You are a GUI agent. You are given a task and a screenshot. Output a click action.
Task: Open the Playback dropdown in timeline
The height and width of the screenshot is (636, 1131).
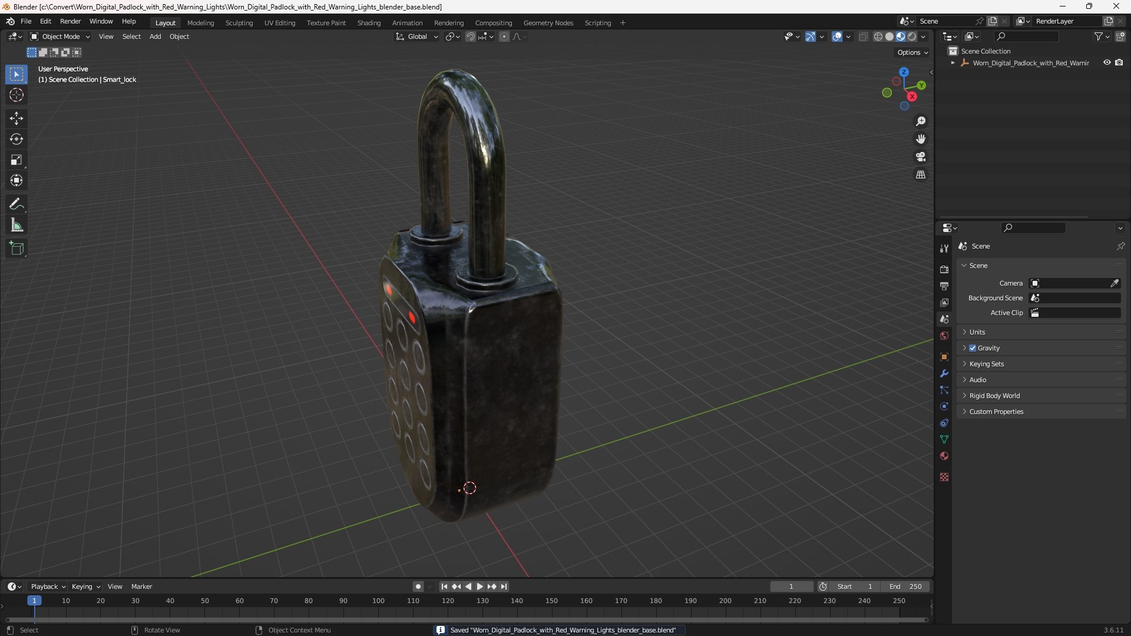tap(48, 587)
